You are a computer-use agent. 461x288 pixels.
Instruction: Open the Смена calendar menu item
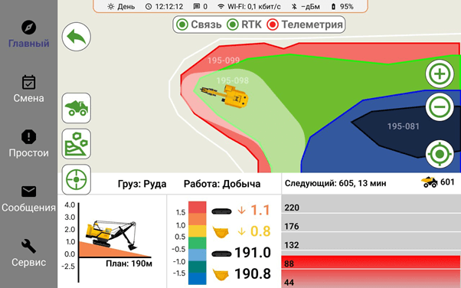coord(28,89)
